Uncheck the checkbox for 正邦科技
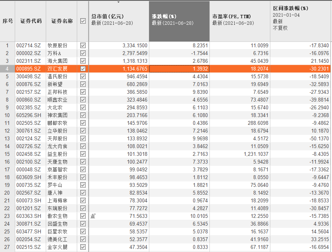 (x=83, y=92)
